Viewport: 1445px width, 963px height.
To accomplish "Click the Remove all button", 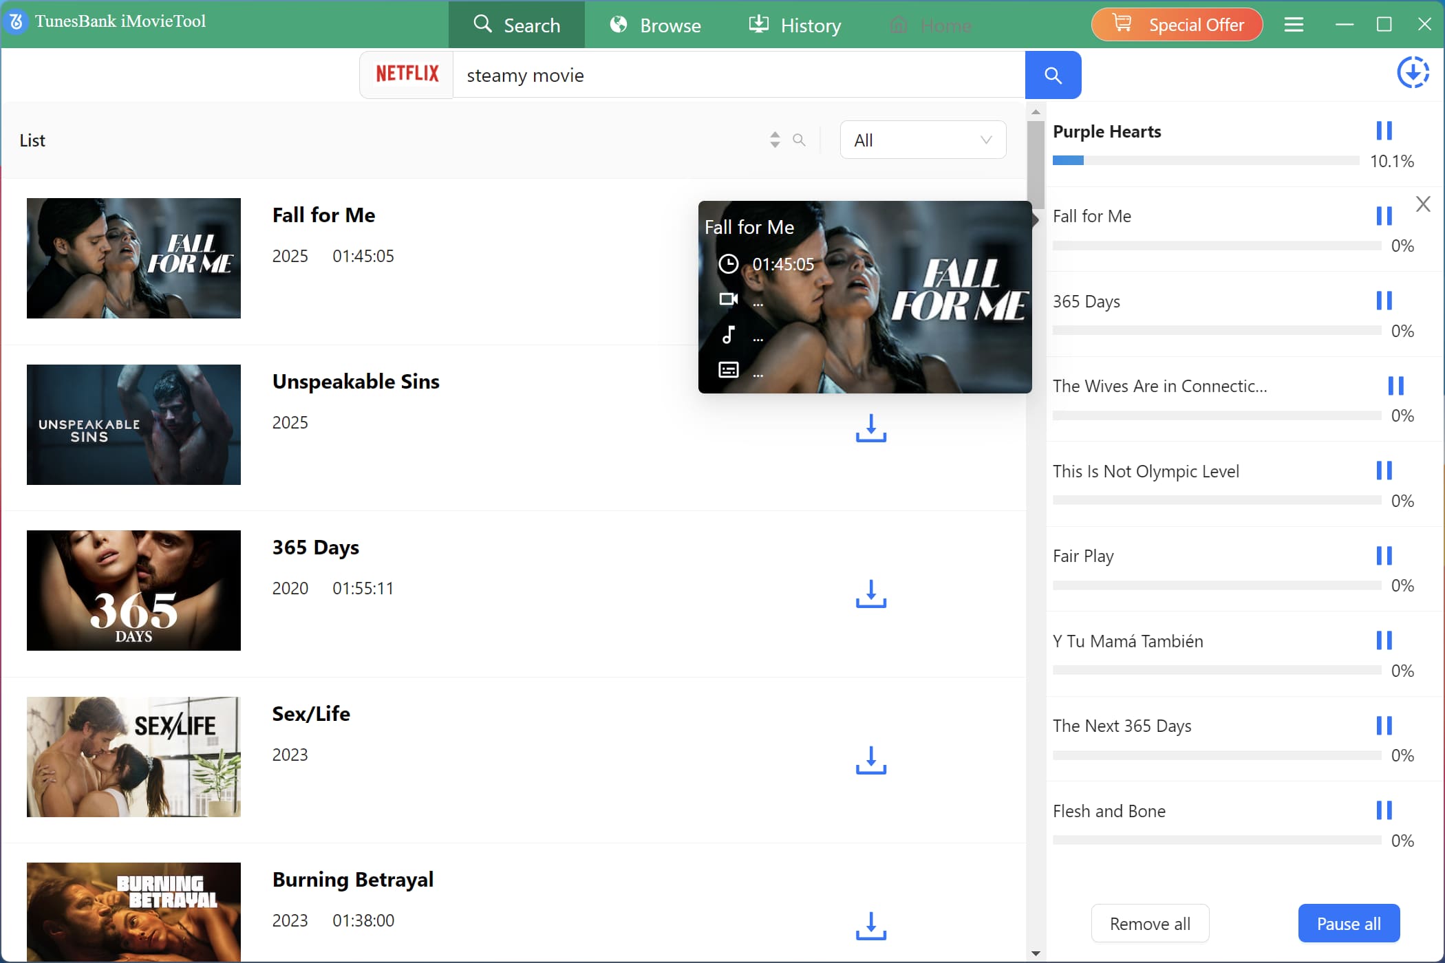I will coord(1150,924).
